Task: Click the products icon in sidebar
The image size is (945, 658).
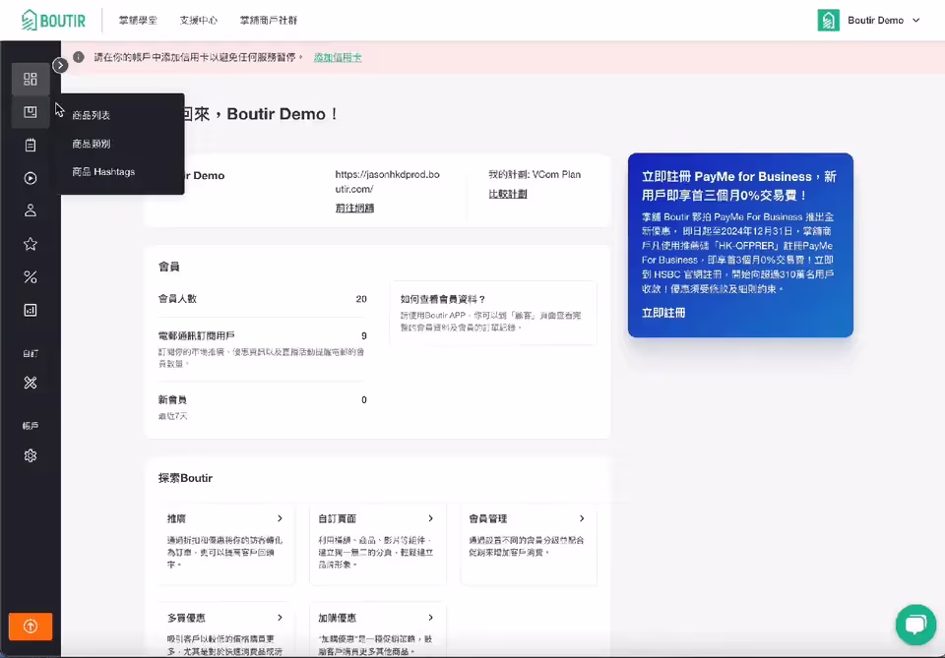Action: pos(31,112)
